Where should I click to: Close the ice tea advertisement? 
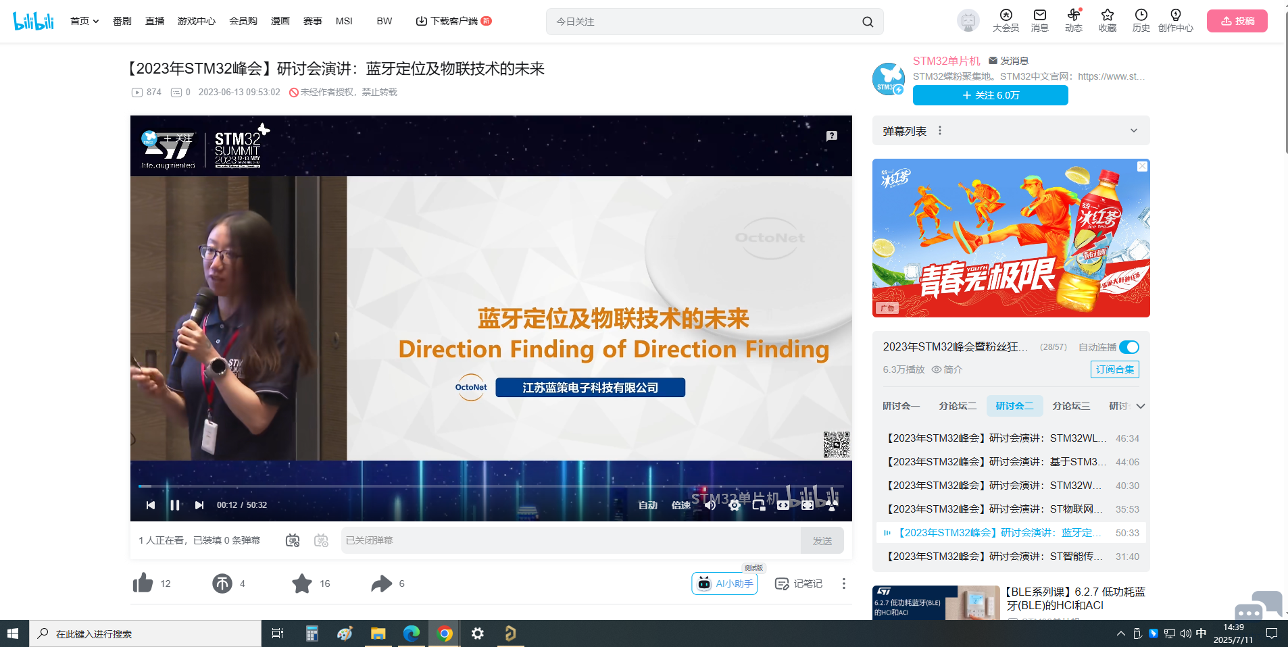point(1142,166)
